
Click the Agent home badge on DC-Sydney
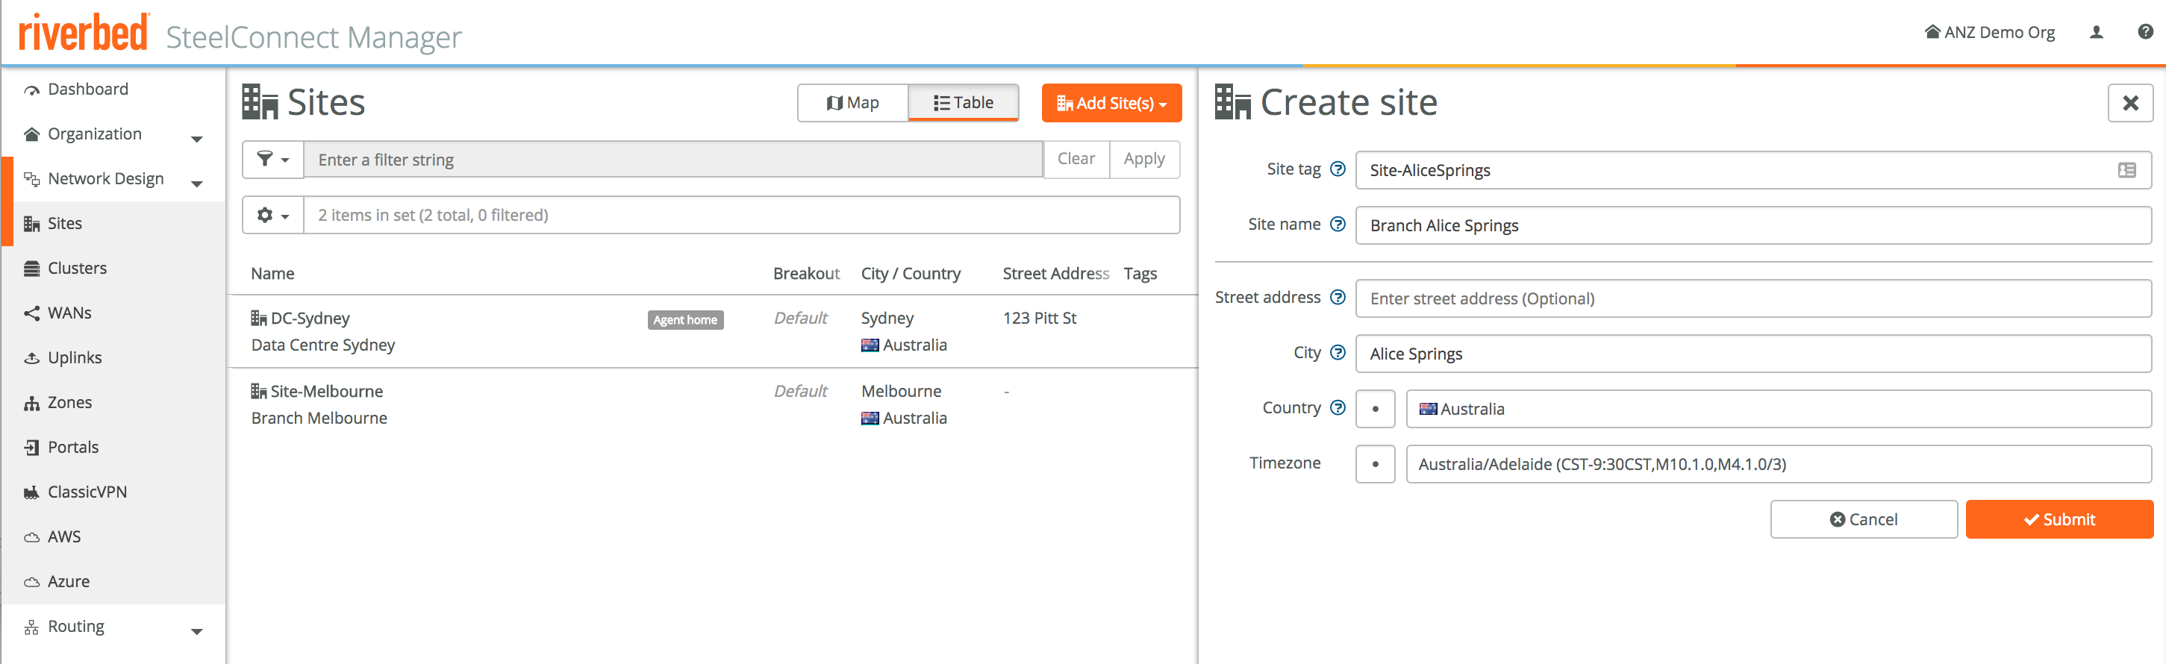685,319
